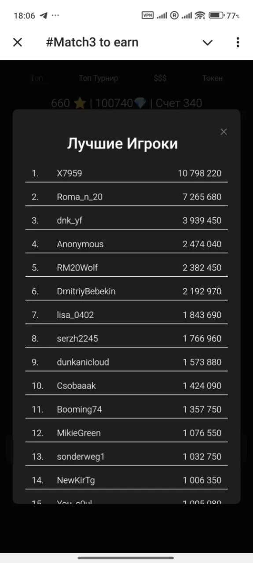Select the dunkanicloud entry
Image resolution: width=253 pixels, height=563 pixels.
pyautogui.click(x=126, y=362)
